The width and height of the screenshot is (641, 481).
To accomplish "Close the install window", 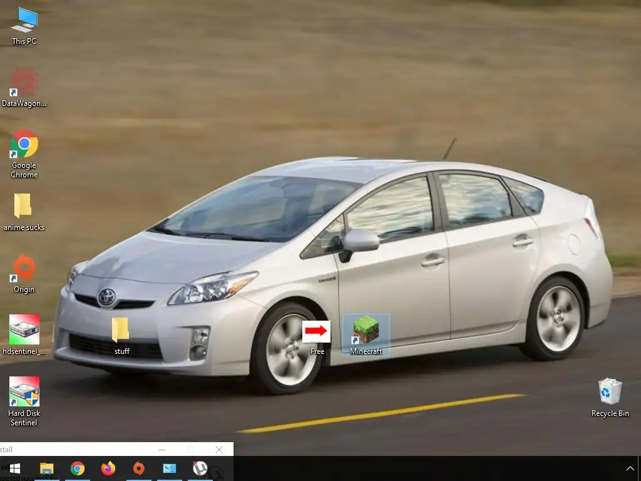I will 219,450.
